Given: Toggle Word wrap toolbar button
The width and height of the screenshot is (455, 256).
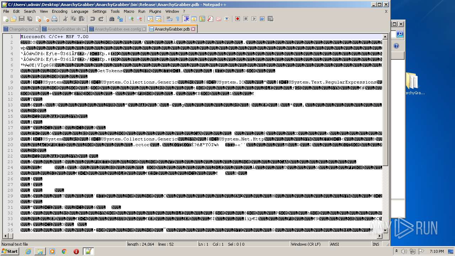Looking at the screenshot, I should [170, 19].
